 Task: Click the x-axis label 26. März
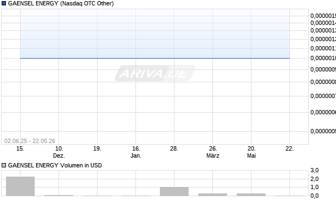coord(213,152)
